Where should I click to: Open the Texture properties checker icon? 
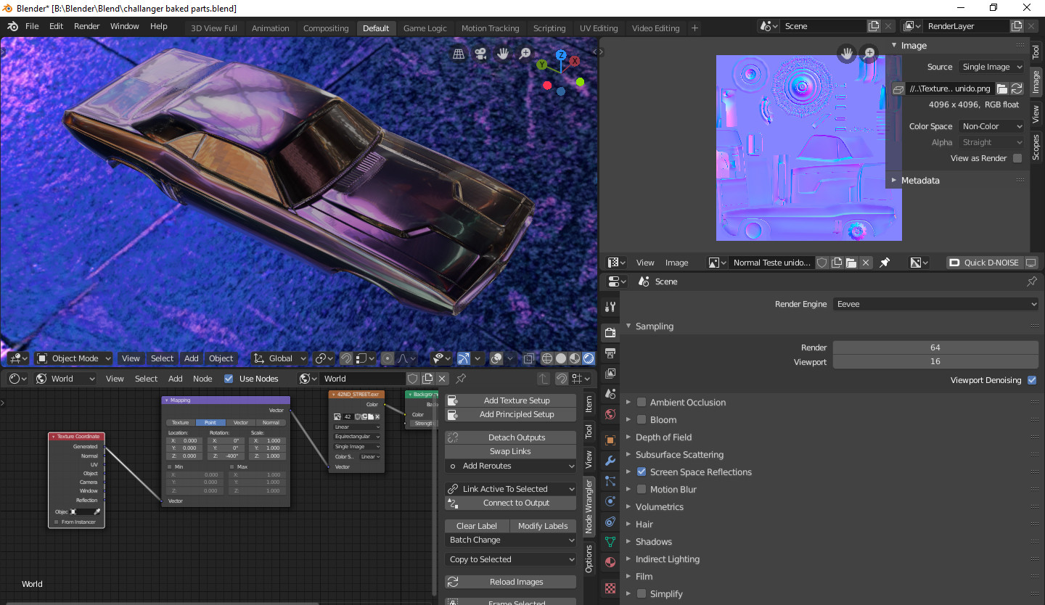[x=610, y=588]
